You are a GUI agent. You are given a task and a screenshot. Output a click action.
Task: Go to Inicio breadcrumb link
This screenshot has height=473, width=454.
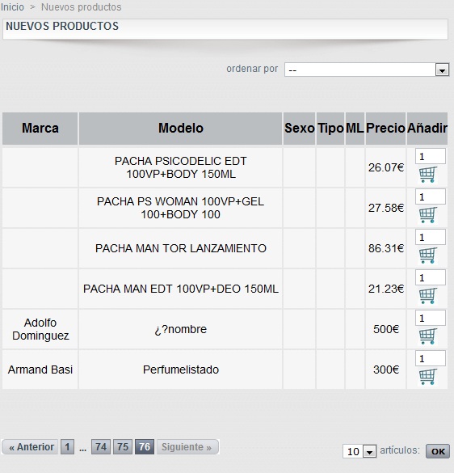tap(12, 7)
